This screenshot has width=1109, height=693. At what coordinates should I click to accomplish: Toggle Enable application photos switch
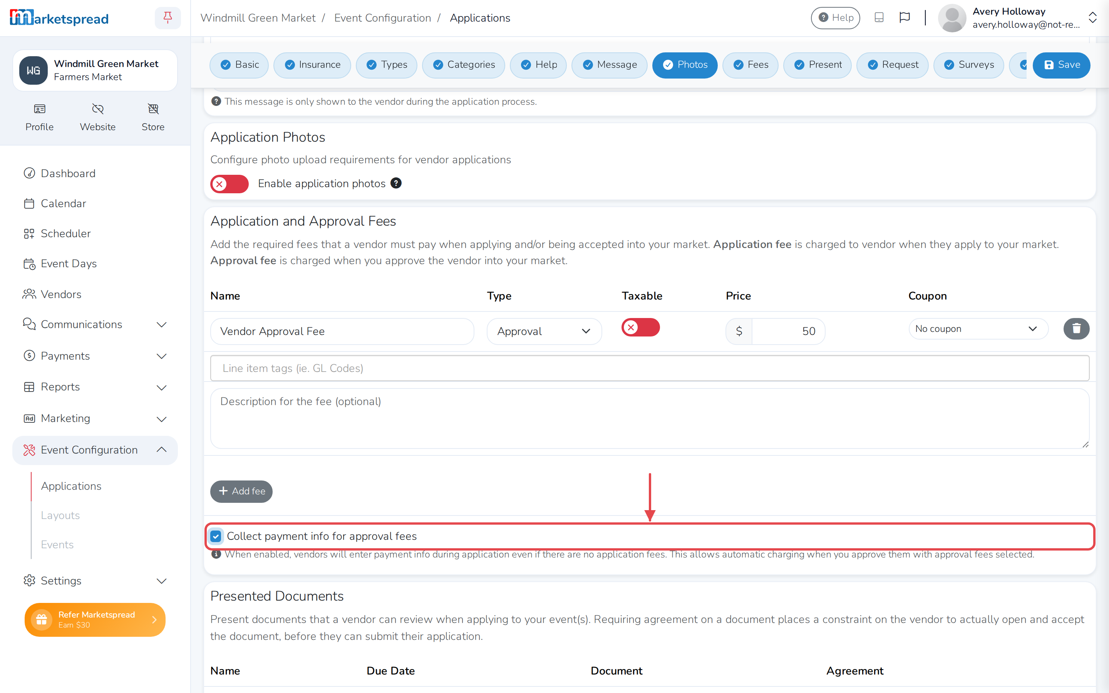tap(229, 184)
